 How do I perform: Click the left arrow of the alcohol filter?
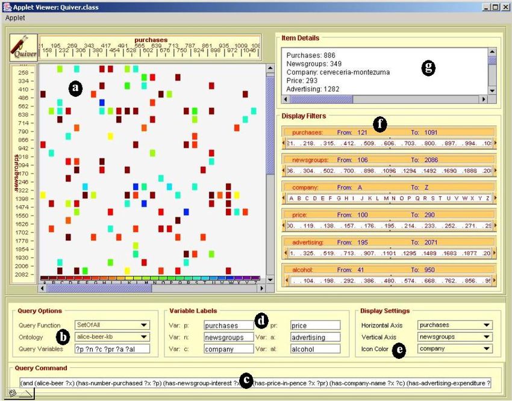(x=287, y=280)
